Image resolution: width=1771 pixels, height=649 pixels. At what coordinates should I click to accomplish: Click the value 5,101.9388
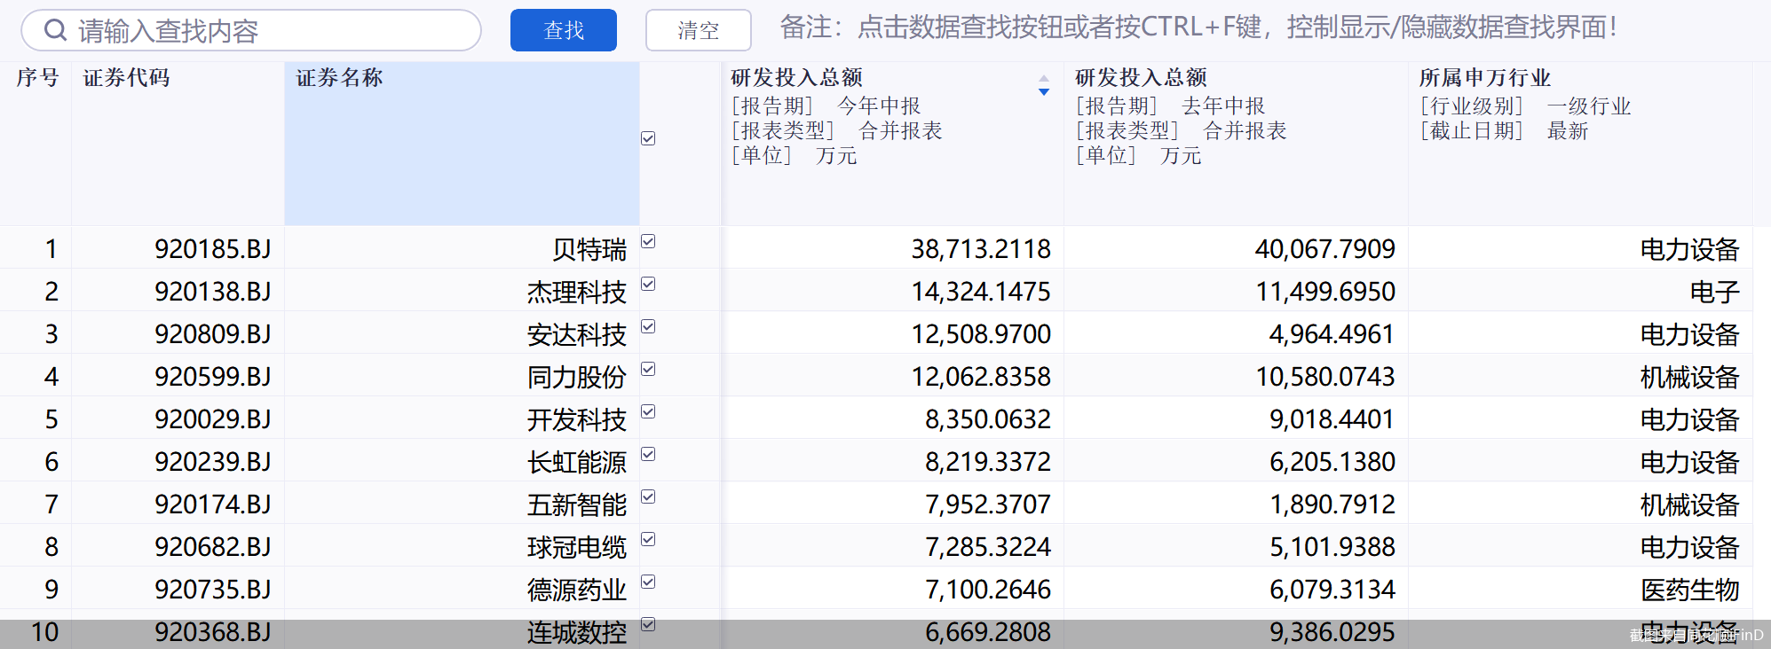pos(1332,547)
